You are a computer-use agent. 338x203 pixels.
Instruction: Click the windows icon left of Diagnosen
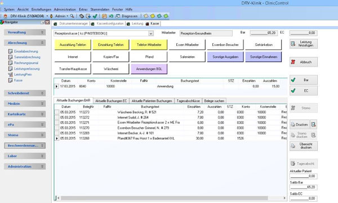(x=118, y=16)
